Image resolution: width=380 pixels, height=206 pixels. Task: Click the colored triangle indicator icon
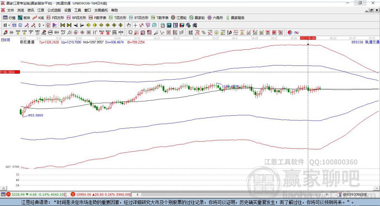(x=55, y=25)
